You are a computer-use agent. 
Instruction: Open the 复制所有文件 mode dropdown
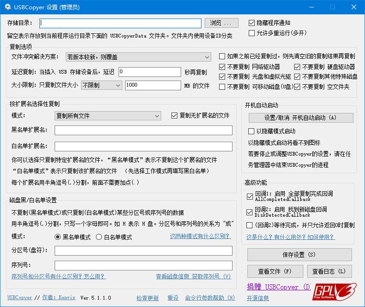pyautogui.click(x=108, y=116)
